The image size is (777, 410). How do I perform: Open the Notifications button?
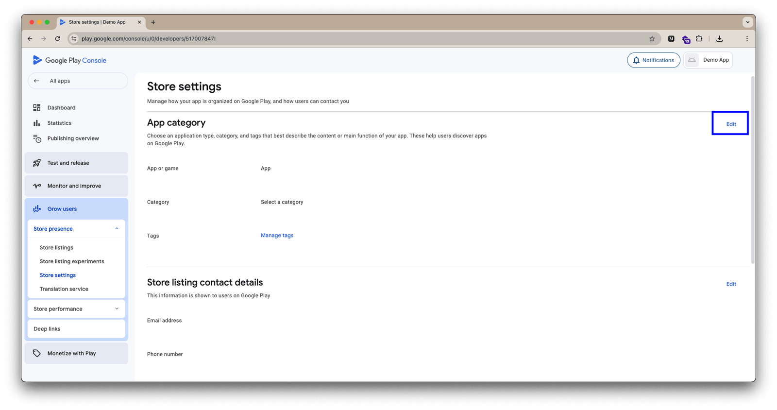coord(654,60)
